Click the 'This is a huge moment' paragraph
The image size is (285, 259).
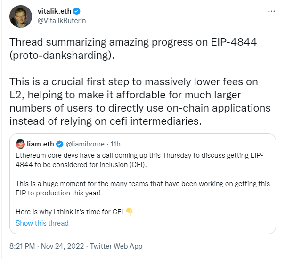(x=143, y=188)
